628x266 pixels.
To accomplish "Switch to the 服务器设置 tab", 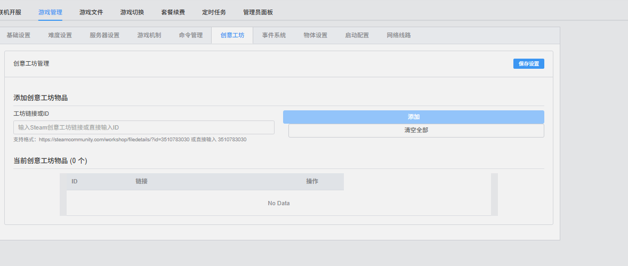I will tap(104, 35).
